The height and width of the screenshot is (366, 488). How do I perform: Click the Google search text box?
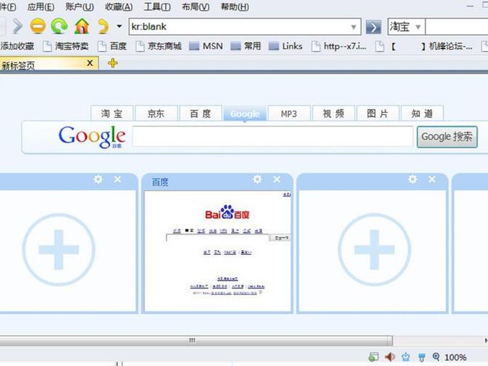[x=273, y=136]
